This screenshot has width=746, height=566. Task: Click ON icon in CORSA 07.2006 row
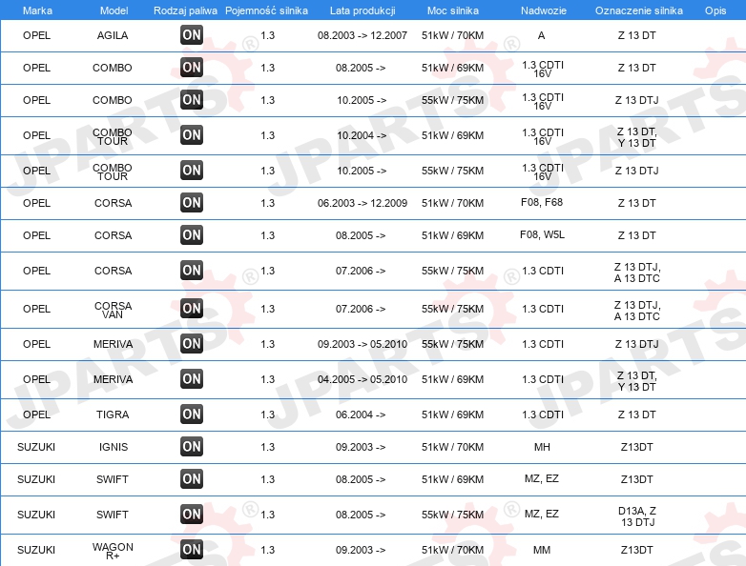[x=192, y=270]
